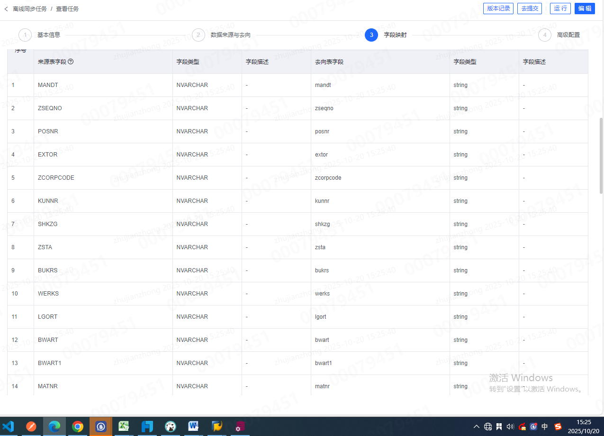Select step 3 字段映射
The width and height of the screenshot is (604, 436).
(x=371, y=35)
